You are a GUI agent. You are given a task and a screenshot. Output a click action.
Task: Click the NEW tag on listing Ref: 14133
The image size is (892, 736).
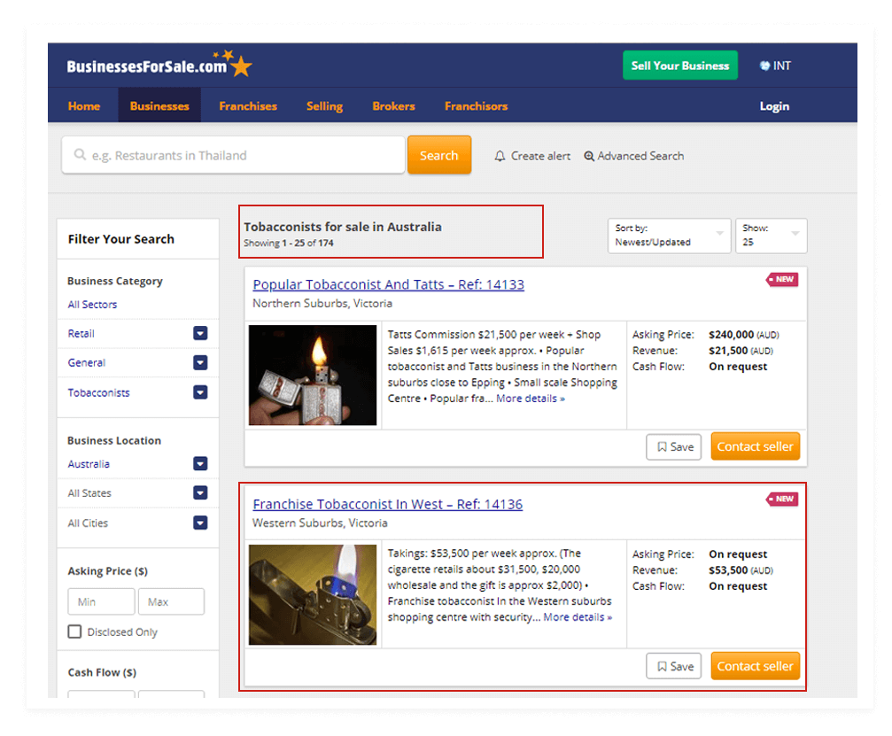782,279
